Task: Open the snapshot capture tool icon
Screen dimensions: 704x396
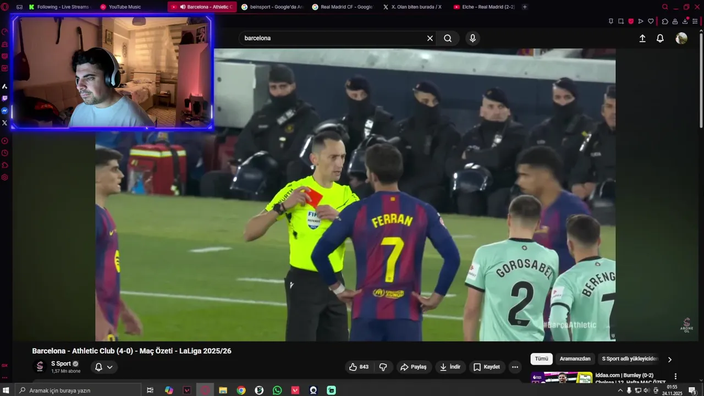Action: click(621, 21)
